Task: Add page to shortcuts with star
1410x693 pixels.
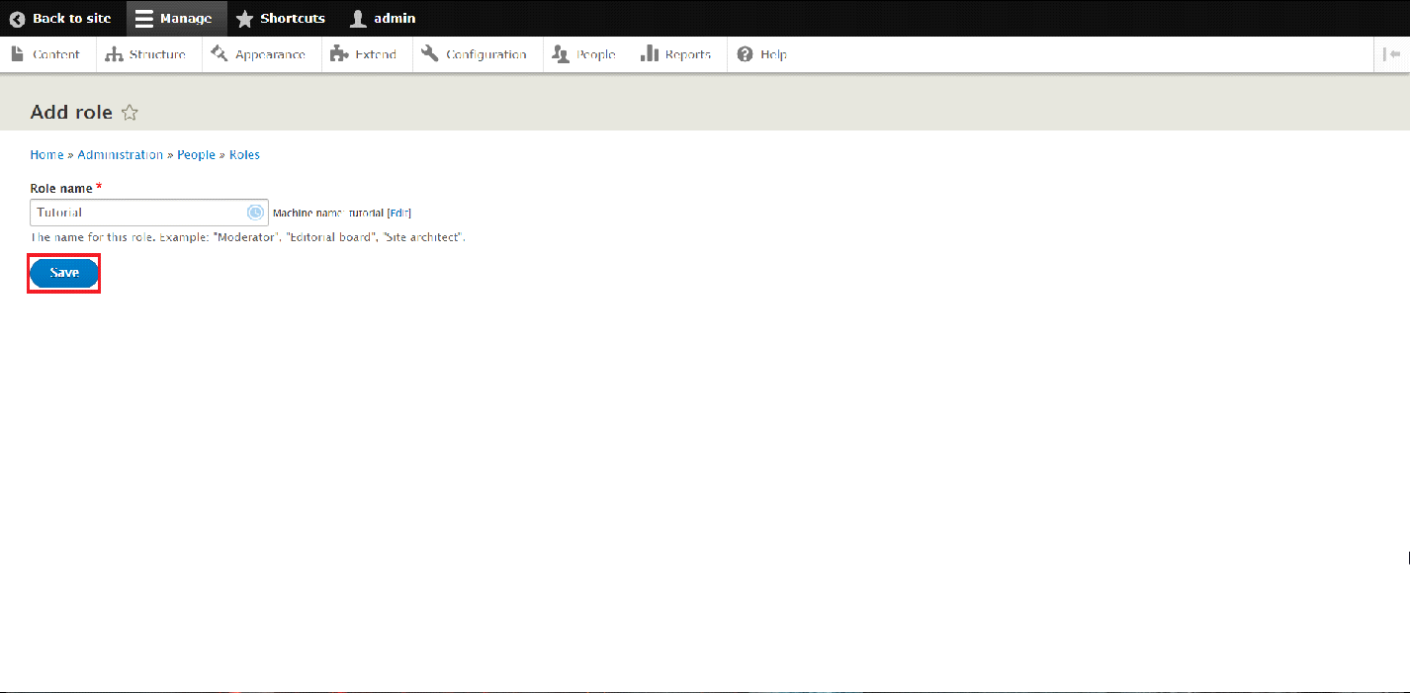Action: click(130, 113)
